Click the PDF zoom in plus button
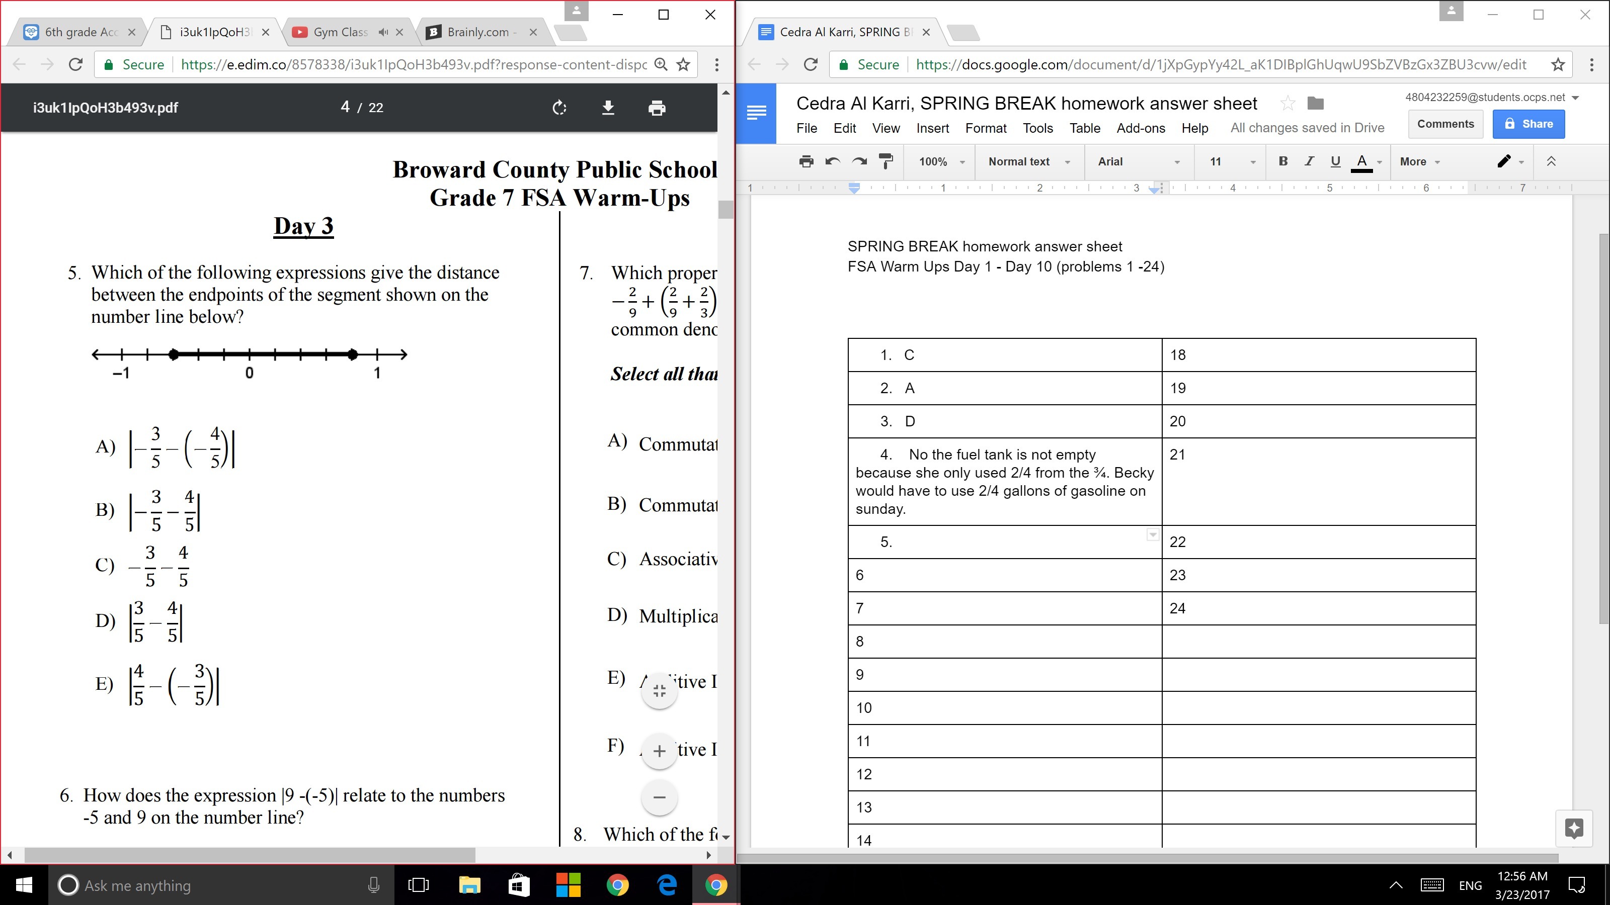 click(x=660, y=751)
